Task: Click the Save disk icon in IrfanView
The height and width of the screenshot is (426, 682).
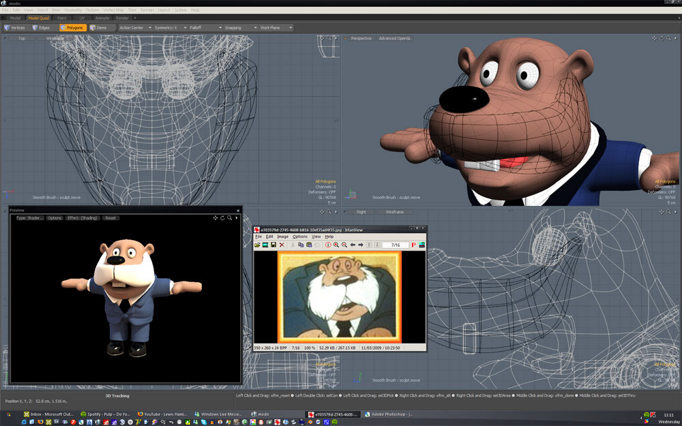Action: 273,245
